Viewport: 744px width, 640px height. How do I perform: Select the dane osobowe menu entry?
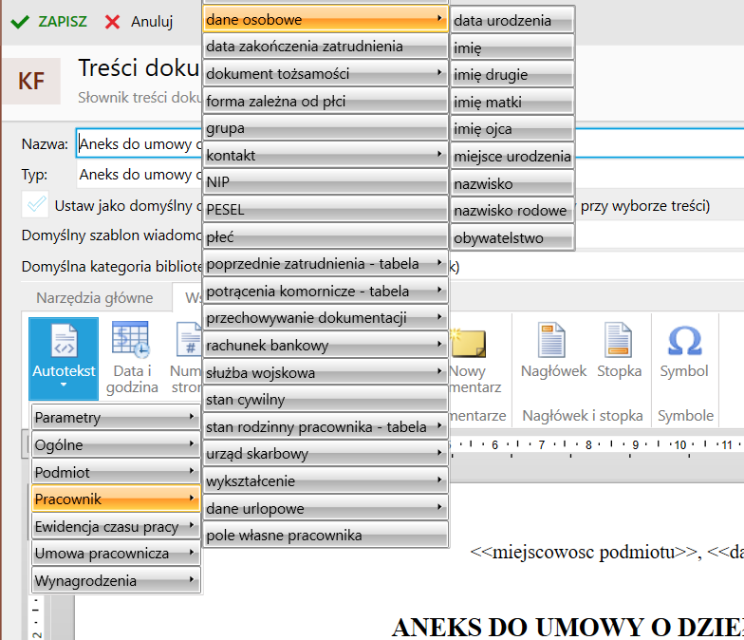coord(325,19)
